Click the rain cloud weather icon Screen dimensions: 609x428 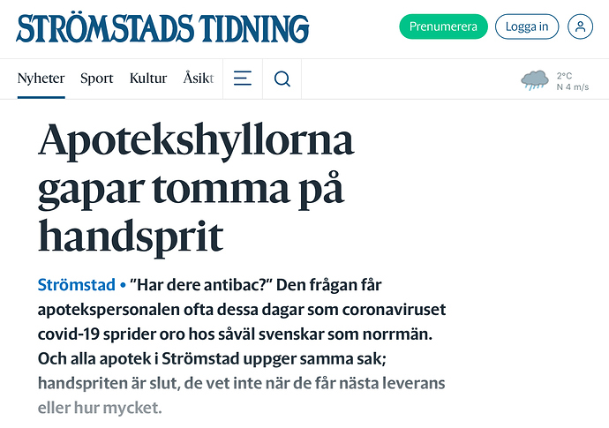point(535,80)
